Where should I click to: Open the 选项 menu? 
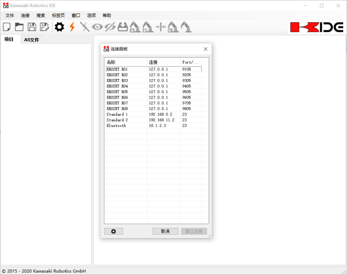point(91,15)
